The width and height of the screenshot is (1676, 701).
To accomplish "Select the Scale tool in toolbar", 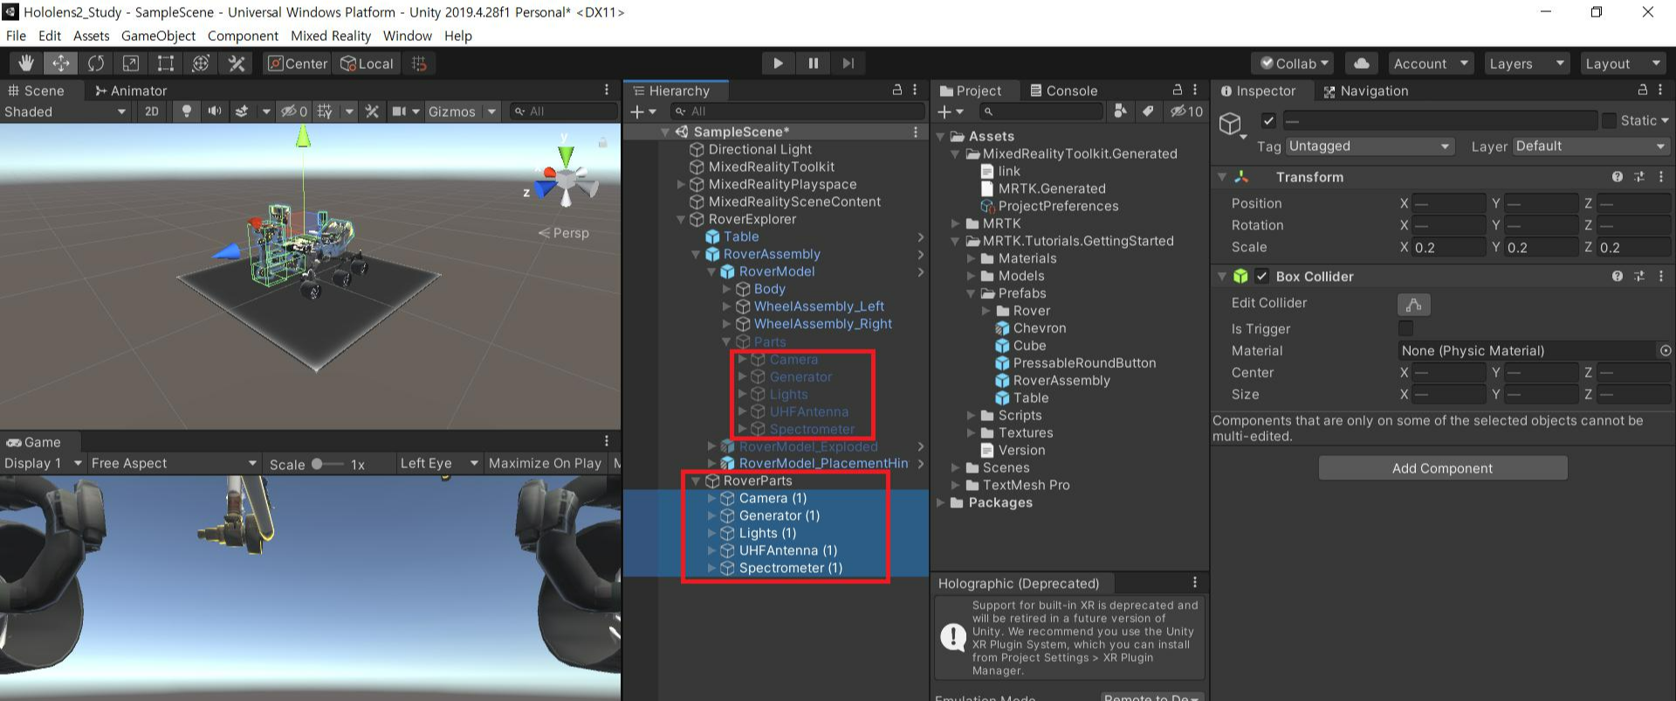I will click(x=131, y=64).
